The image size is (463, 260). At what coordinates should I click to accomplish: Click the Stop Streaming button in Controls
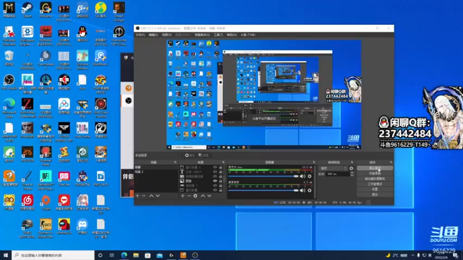[x=374, y=168]
